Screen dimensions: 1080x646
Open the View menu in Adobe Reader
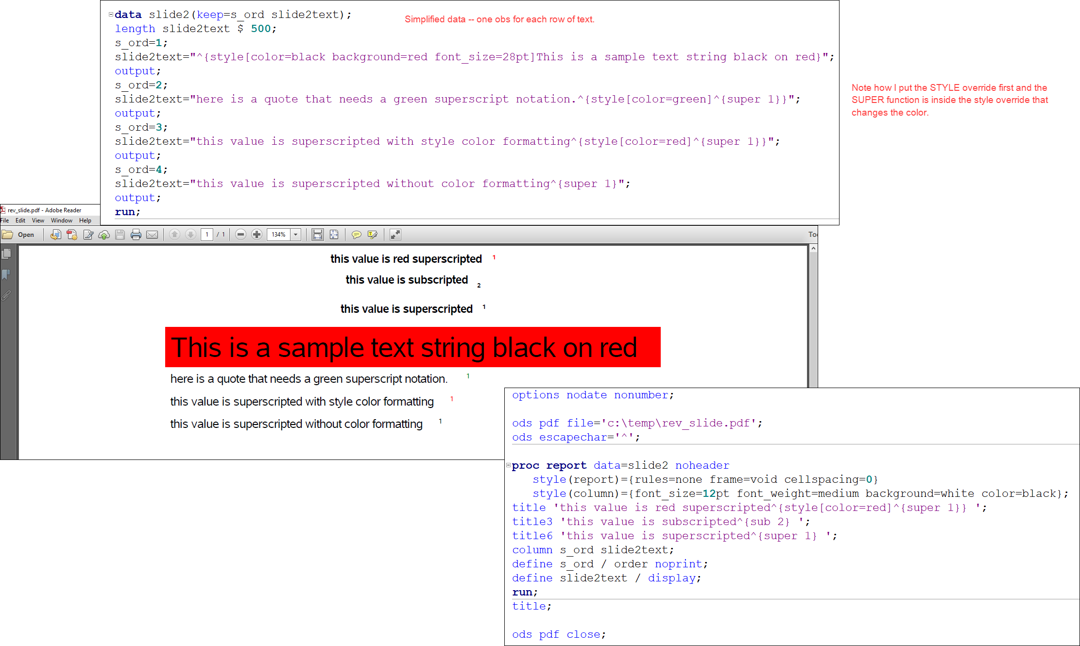click(38, 220)
